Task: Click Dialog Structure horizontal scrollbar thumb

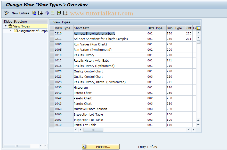Action: coord(17,146)
